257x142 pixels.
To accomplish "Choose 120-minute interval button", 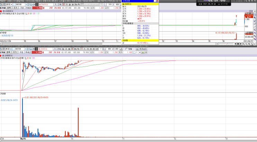I will [97, 49].
